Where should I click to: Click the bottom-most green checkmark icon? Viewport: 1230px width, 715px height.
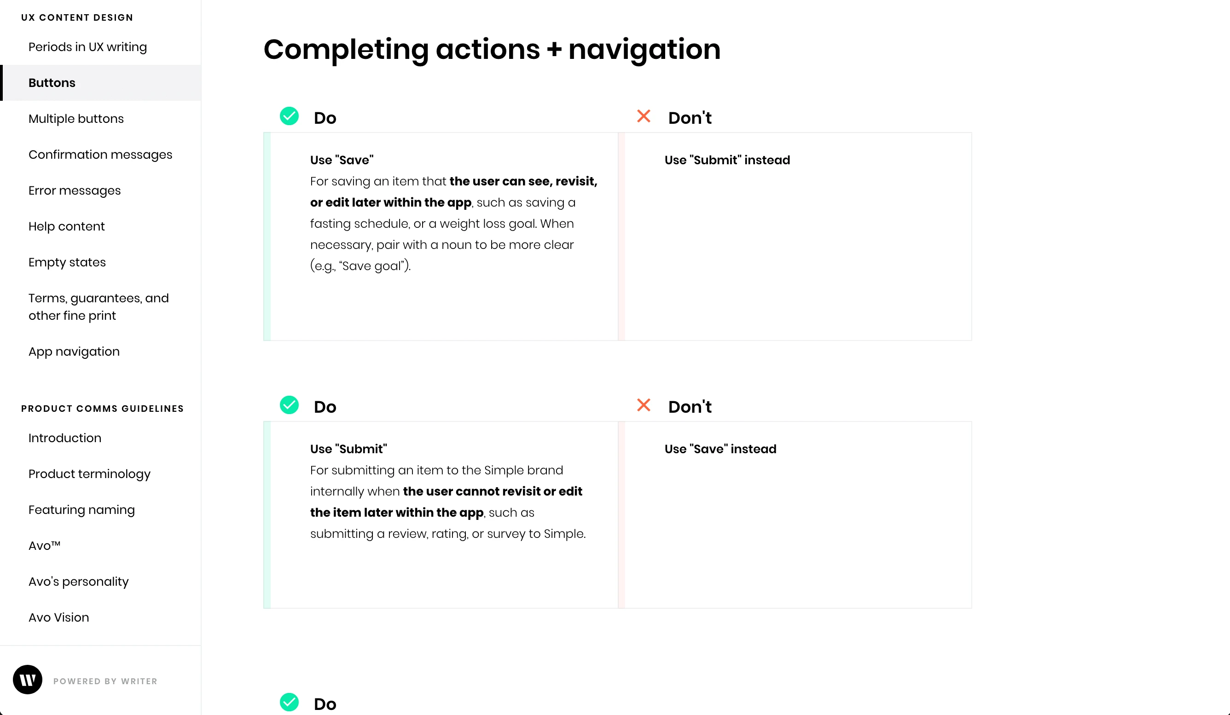coord(289,702)
